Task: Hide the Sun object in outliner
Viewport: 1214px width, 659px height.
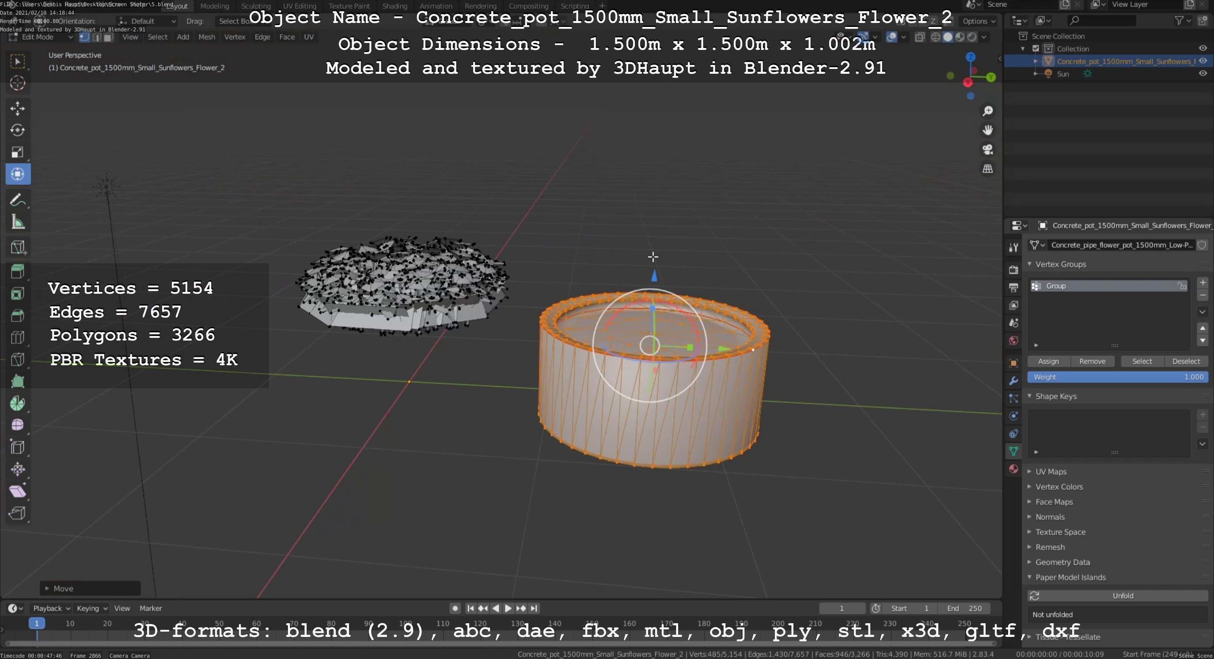Action: point(1203,73)
